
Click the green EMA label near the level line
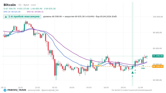pyautogui.click(x=143, y=68)
